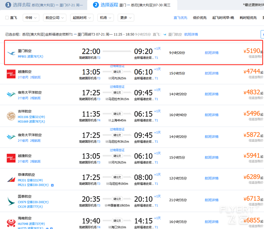Click PR211 空客330-300(大) flight number
Viewport: 264px width, 229px height.
click(33, 185)
